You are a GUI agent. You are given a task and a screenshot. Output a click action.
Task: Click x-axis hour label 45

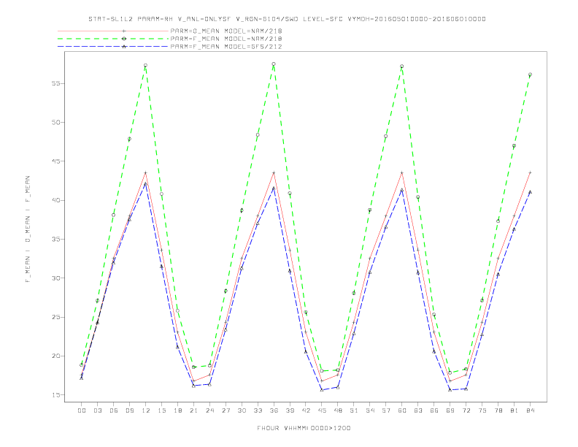[x=322, y=410]
